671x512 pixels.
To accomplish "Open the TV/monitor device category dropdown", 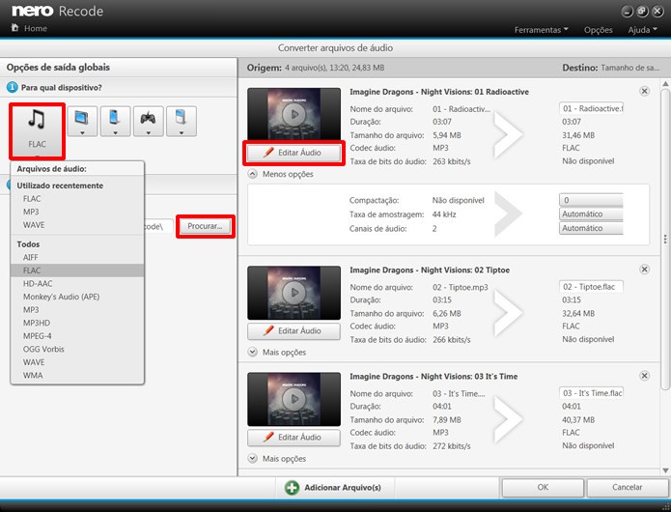I will [82, 121].
